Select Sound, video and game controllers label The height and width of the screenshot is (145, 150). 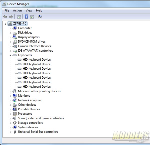41,118
